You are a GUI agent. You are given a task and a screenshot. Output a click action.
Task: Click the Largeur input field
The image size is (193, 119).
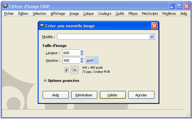[71, 53]
